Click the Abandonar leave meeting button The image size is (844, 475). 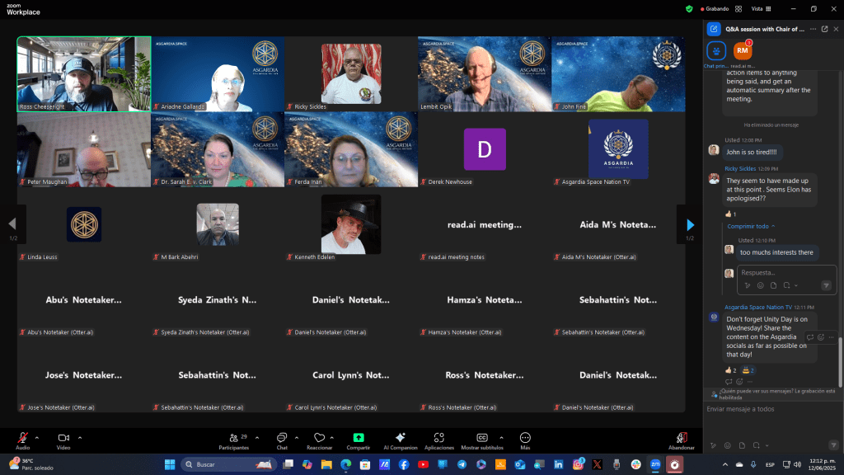coord(681,437)
